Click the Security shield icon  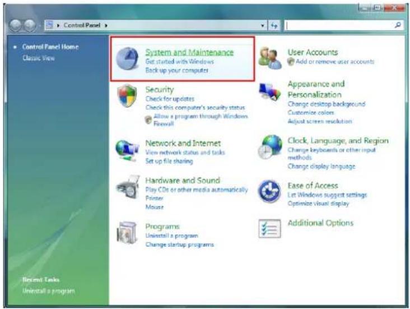127,95
